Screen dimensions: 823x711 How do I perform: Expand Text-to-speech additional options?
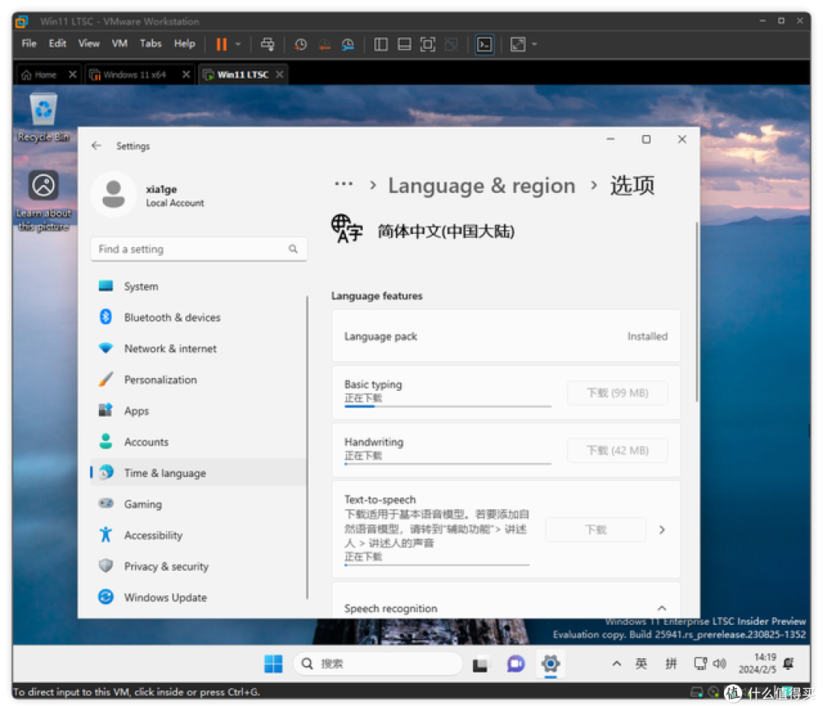(661, 529)
